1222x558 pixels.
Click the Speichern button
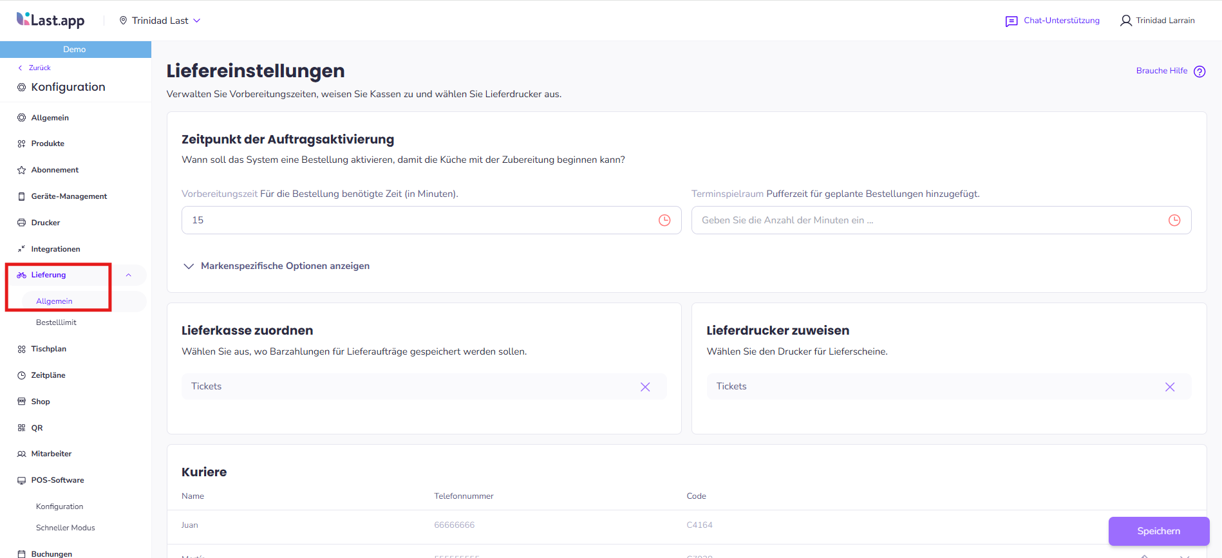(1158, 531)
